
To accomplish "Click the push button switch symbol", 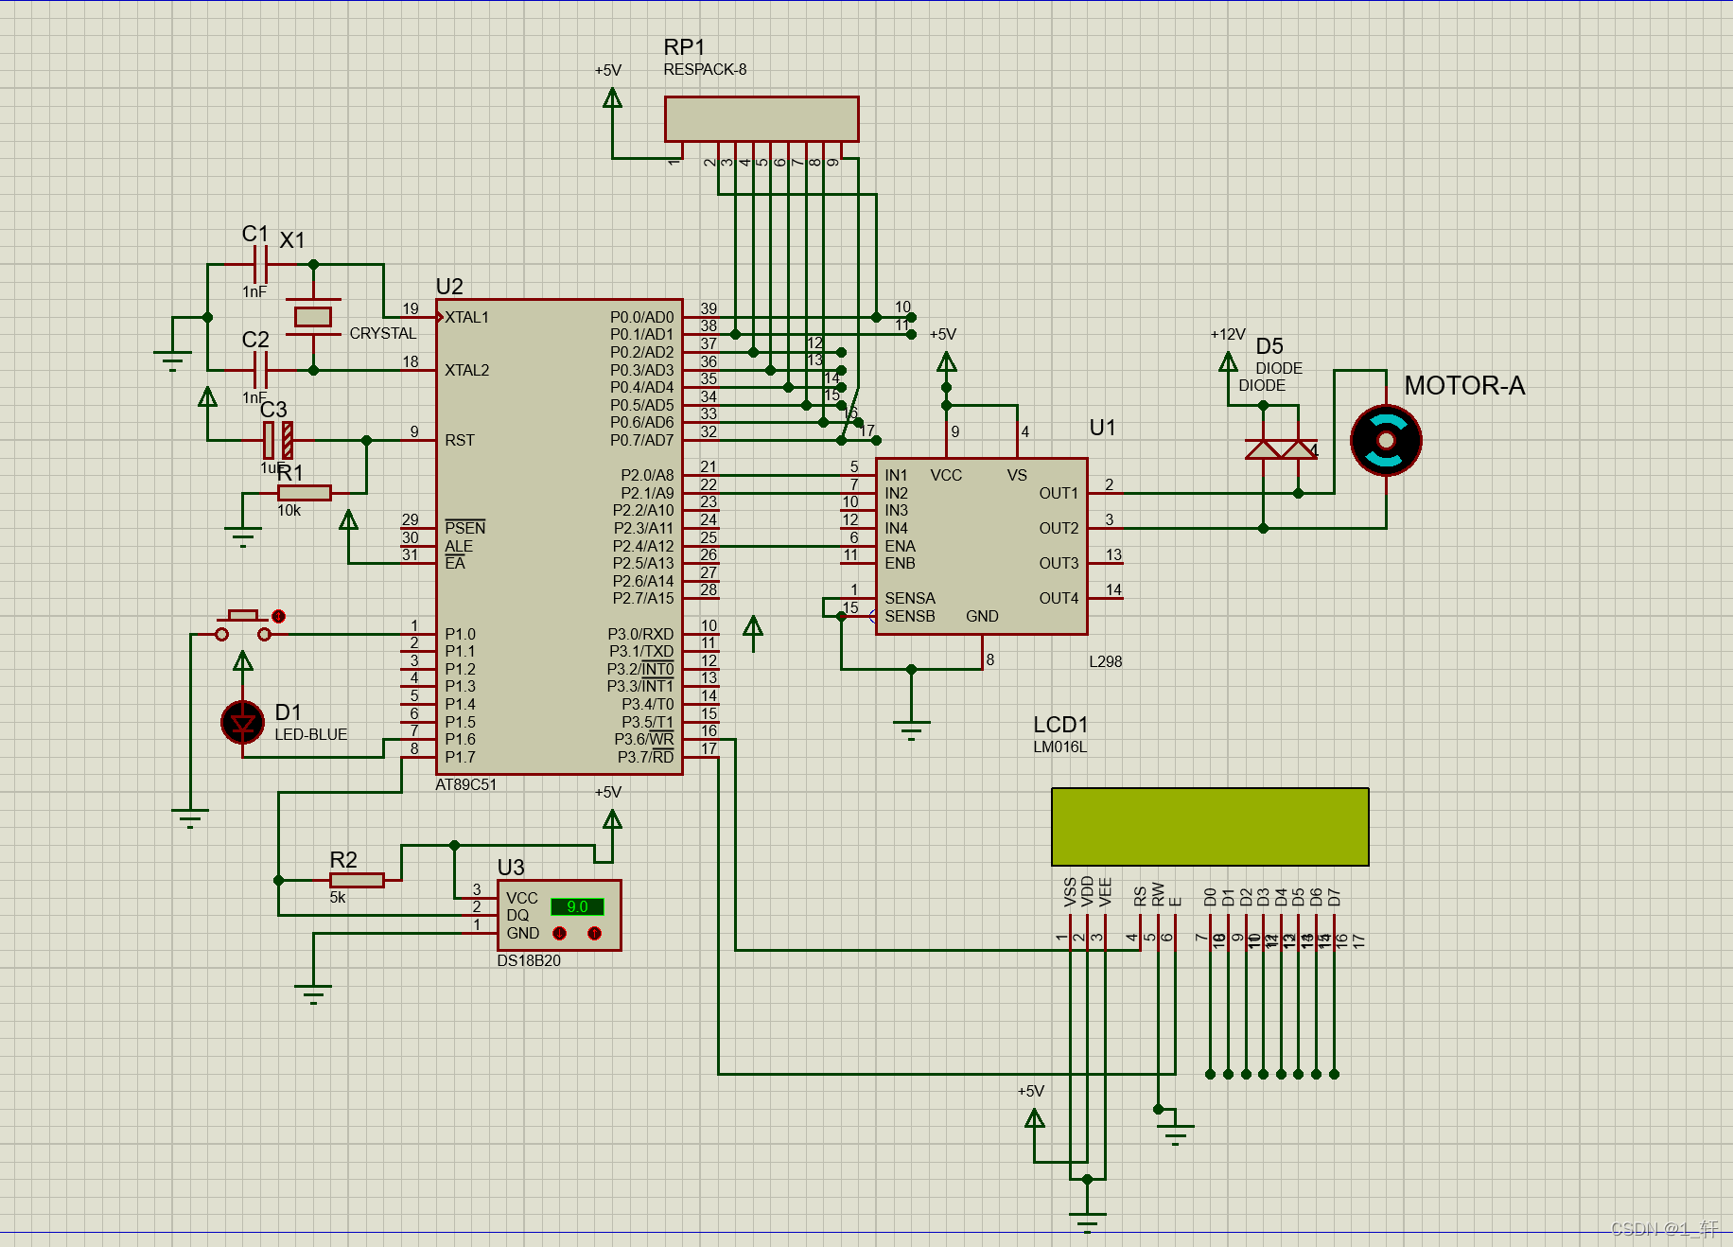I will [x=243, y=626].
